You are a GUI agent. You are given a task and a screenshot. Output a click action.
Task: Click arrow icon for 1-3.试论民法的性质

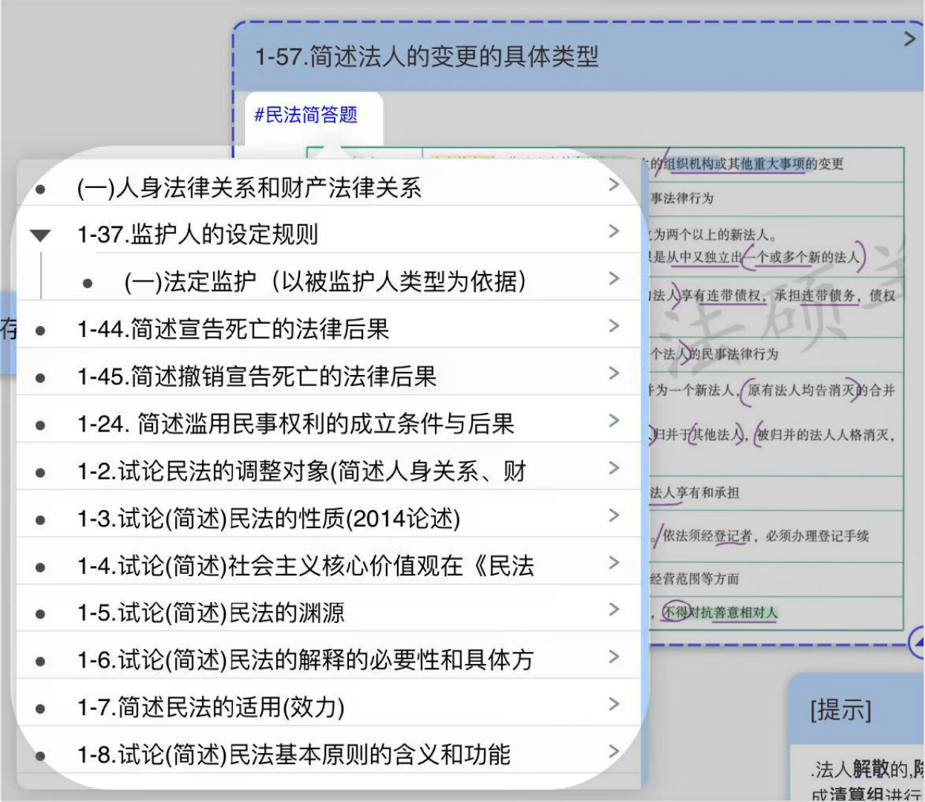pyautogui.click(x=613, y=515)
